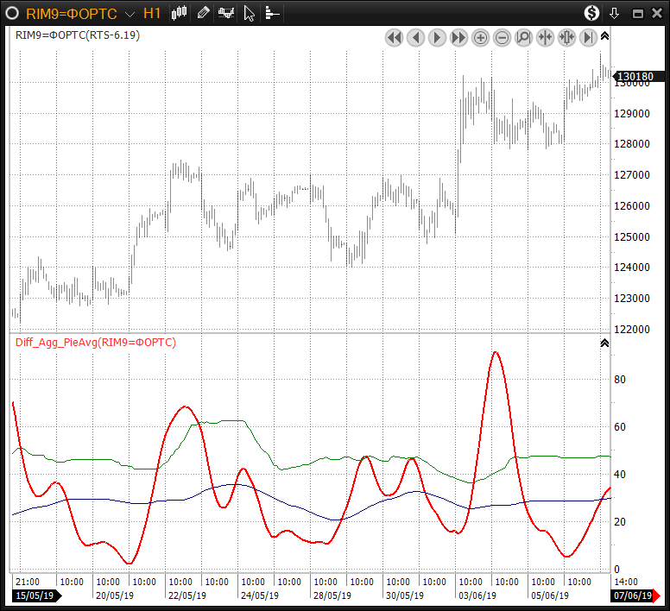Open the RIM9=ФОРТС symbol dropdown
Screen dimensions: 670x611
pos(129,14)
